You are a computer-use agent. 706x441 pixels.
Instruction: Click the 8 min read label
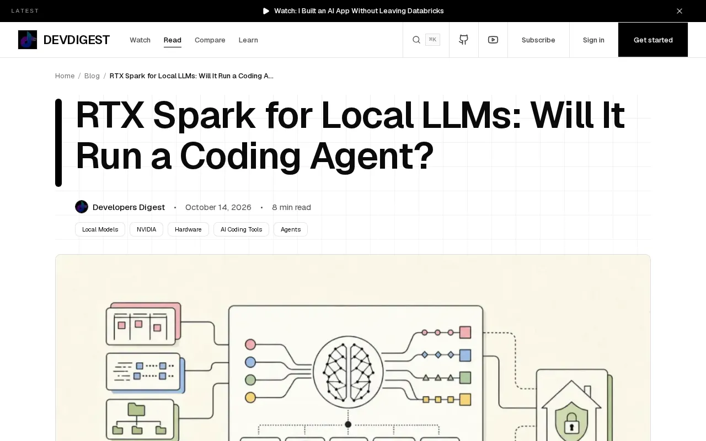pos(291,207)
